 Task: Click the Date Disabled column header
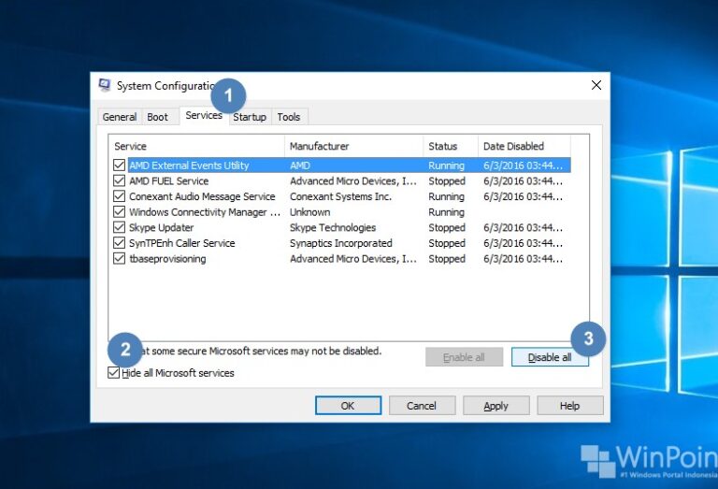[x=524, y=147]
